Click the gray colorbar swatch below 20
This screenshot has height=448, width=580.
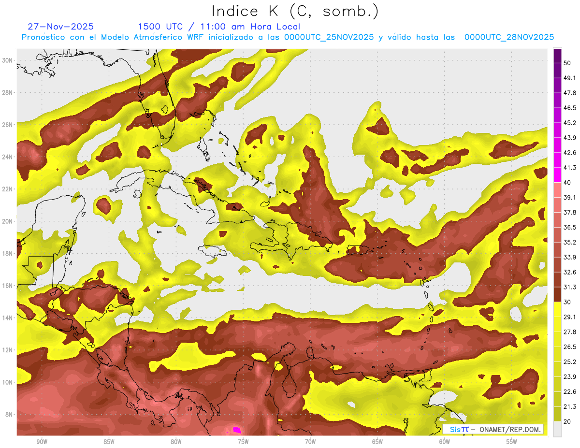point(557,429)
